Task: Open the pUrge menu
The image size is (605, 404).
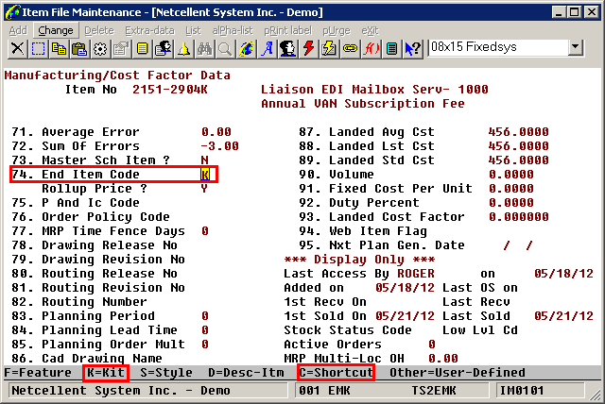Action: click(337, 30)
